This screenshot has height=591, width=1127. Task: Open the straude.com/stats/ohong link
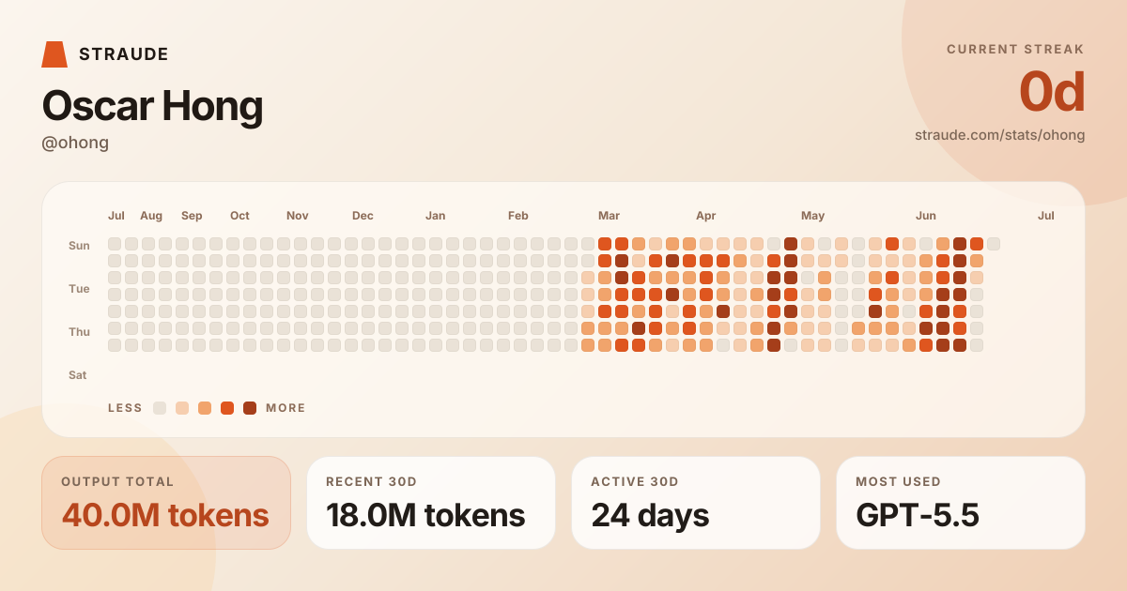pyautogui.click(x=999, y=135)
